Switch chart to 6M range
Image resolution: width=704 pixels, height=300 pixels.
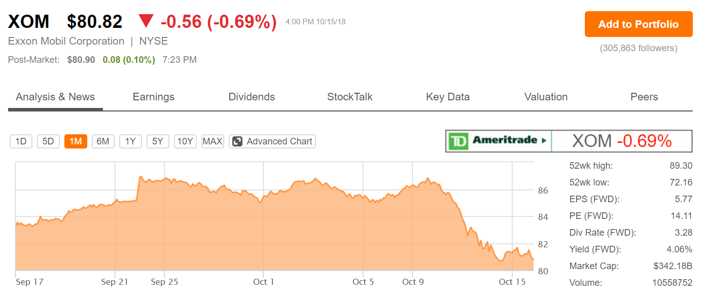pyautogui.click(x=103, y=141)
